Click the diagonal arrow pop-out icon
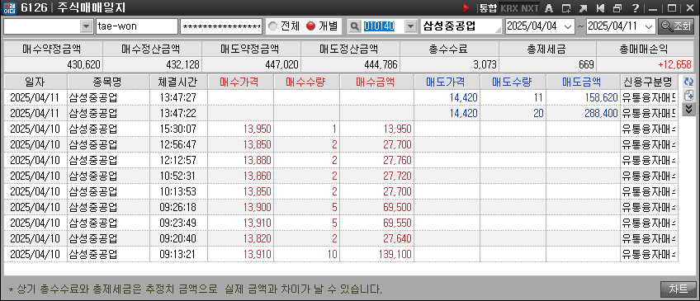 (583, 8)
